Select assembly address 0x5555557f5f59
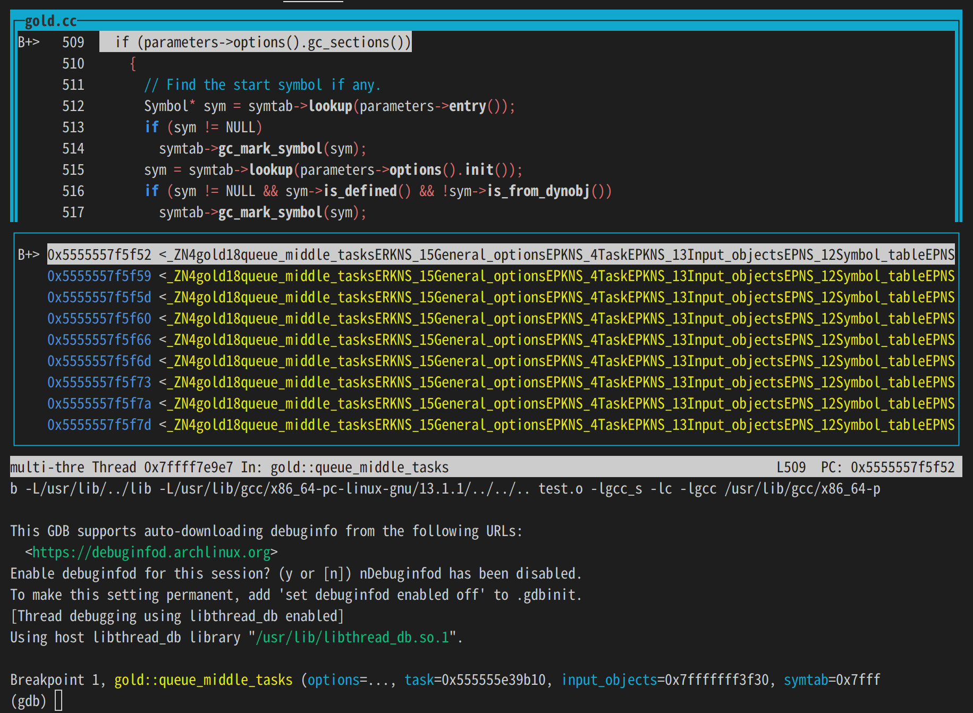Screen dimensions: 973x713 (x=99, y=276)
